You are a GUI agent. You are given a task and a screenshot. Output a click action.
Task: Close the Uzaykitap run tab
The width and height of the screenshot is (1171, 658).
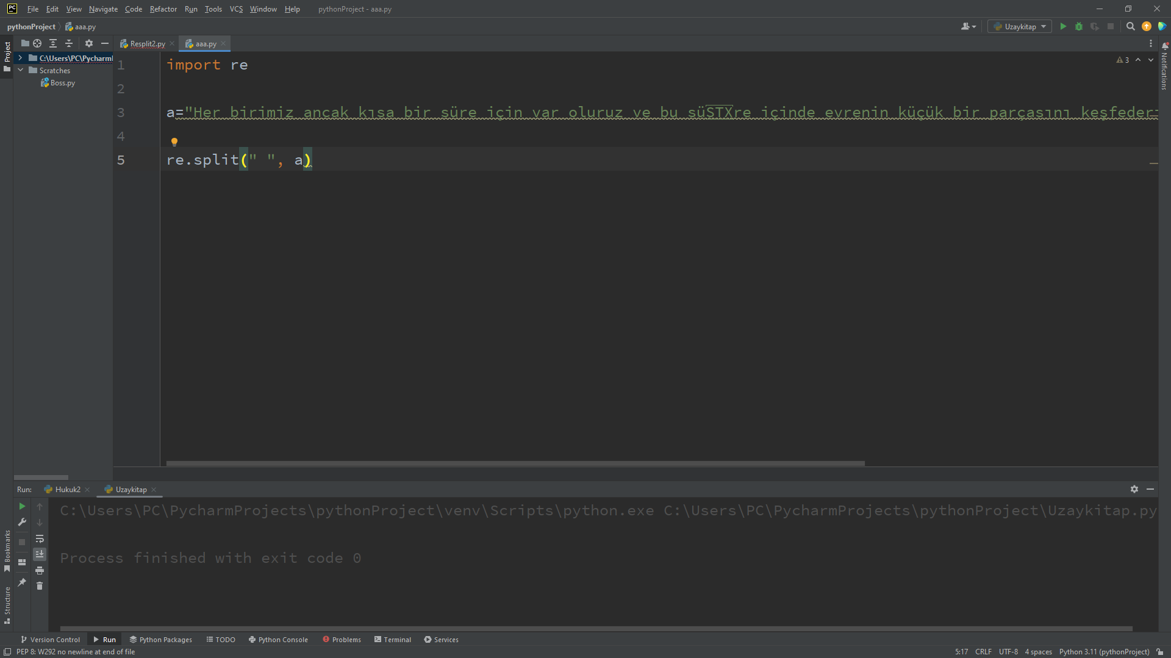click(x=154, y=490)
